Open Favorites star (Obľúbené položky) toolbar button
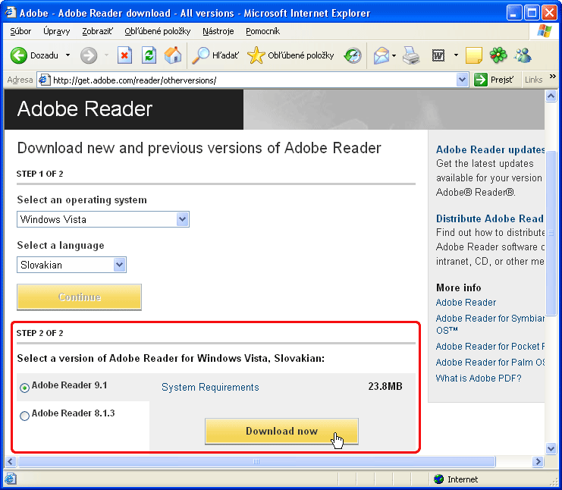Image resolution: width=562 pixels, height=490 pixels. point(290,55)
